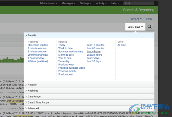
Task: Pick Last 7 days in presets list
Action: coord(93,58)
